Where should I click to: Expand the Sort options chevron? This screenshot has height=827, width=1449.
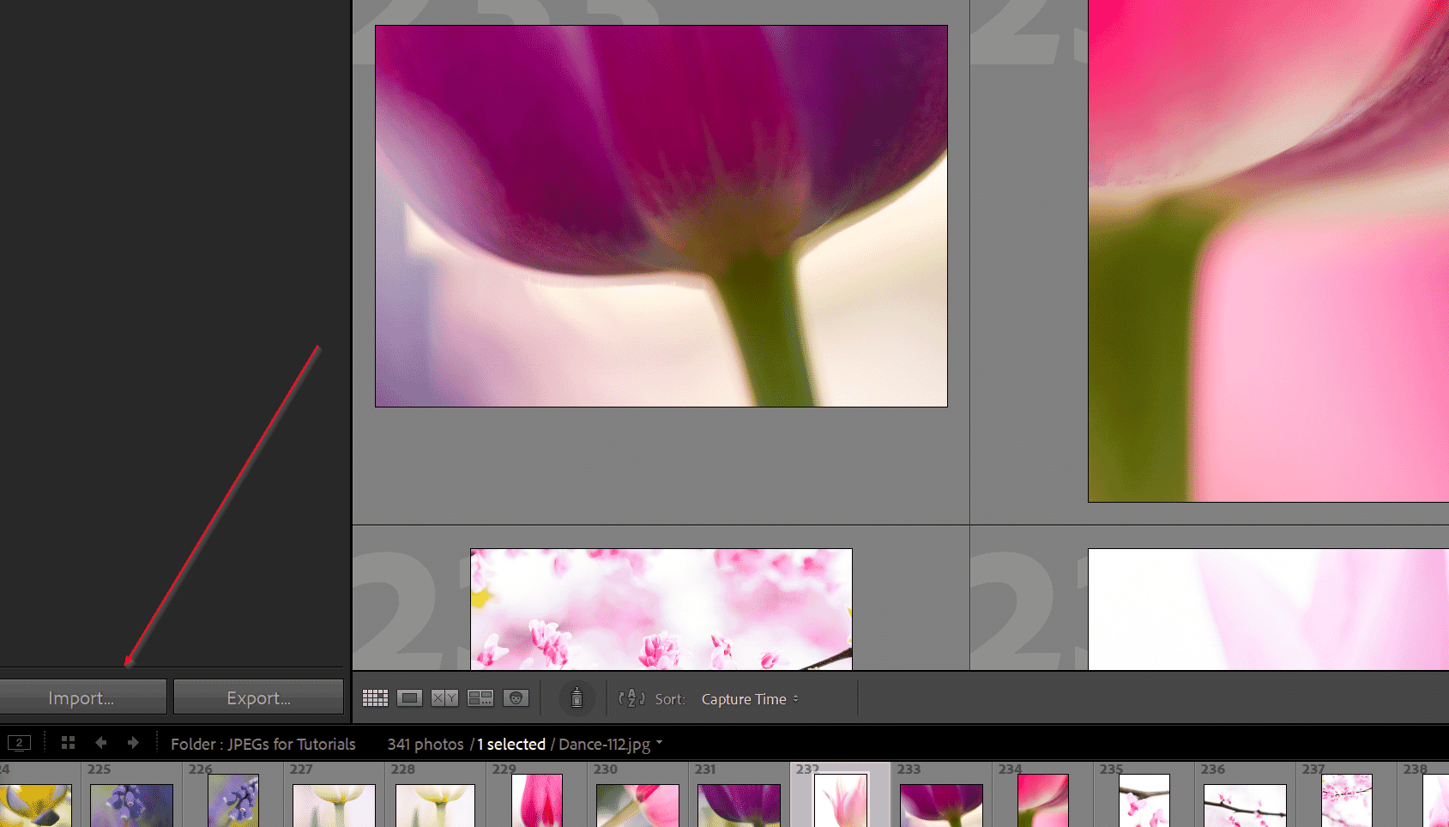797,698
